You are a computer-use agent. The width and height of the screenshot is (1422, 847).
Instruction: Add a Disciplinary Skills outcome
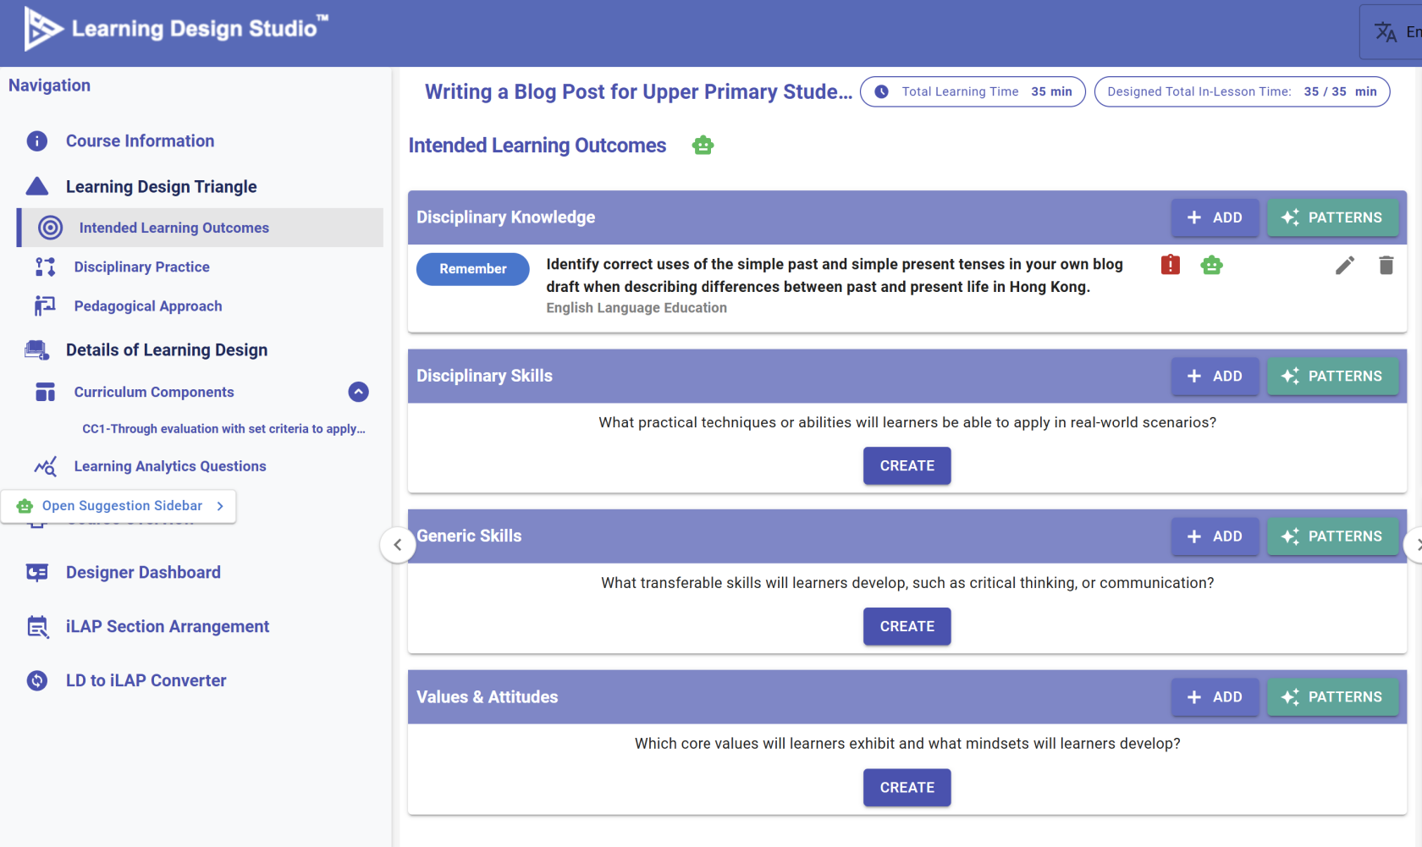(x=1215, y=376)
